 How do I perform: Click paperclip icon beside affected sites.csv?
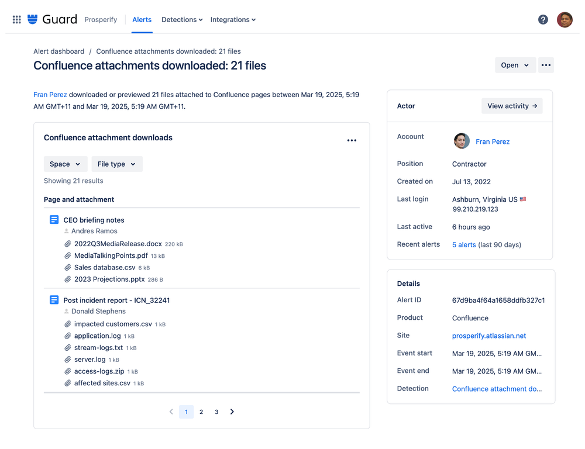coord(67,383)
